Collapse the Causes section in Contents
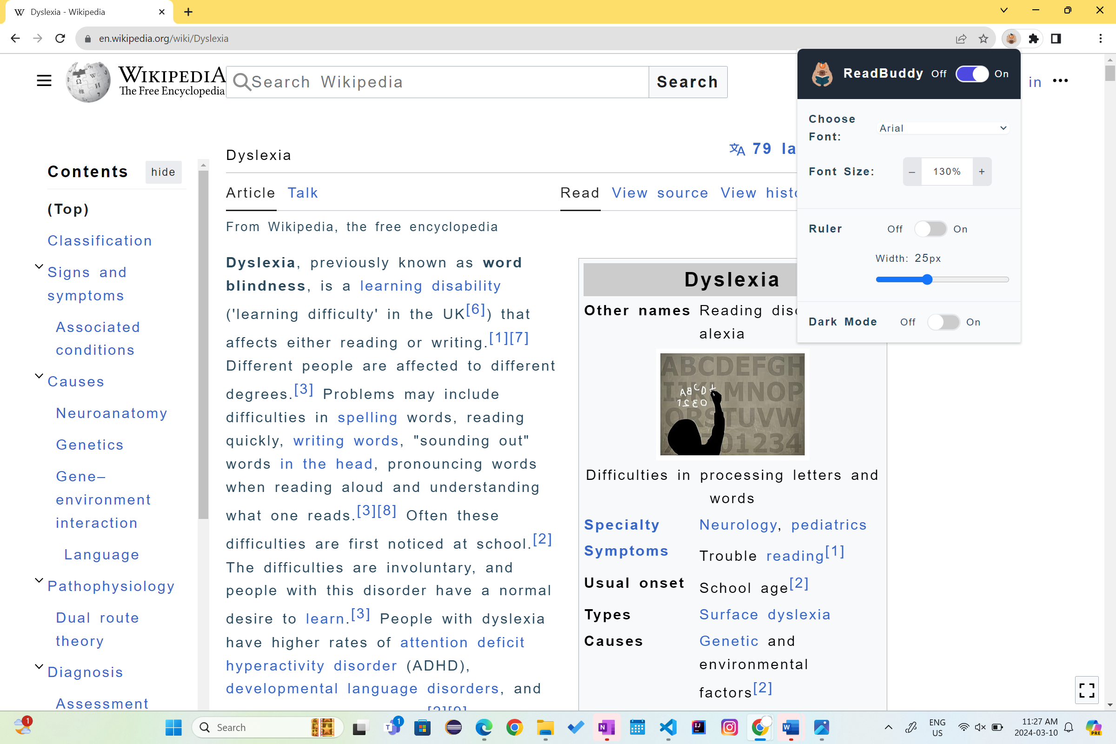 click(39, 376)
